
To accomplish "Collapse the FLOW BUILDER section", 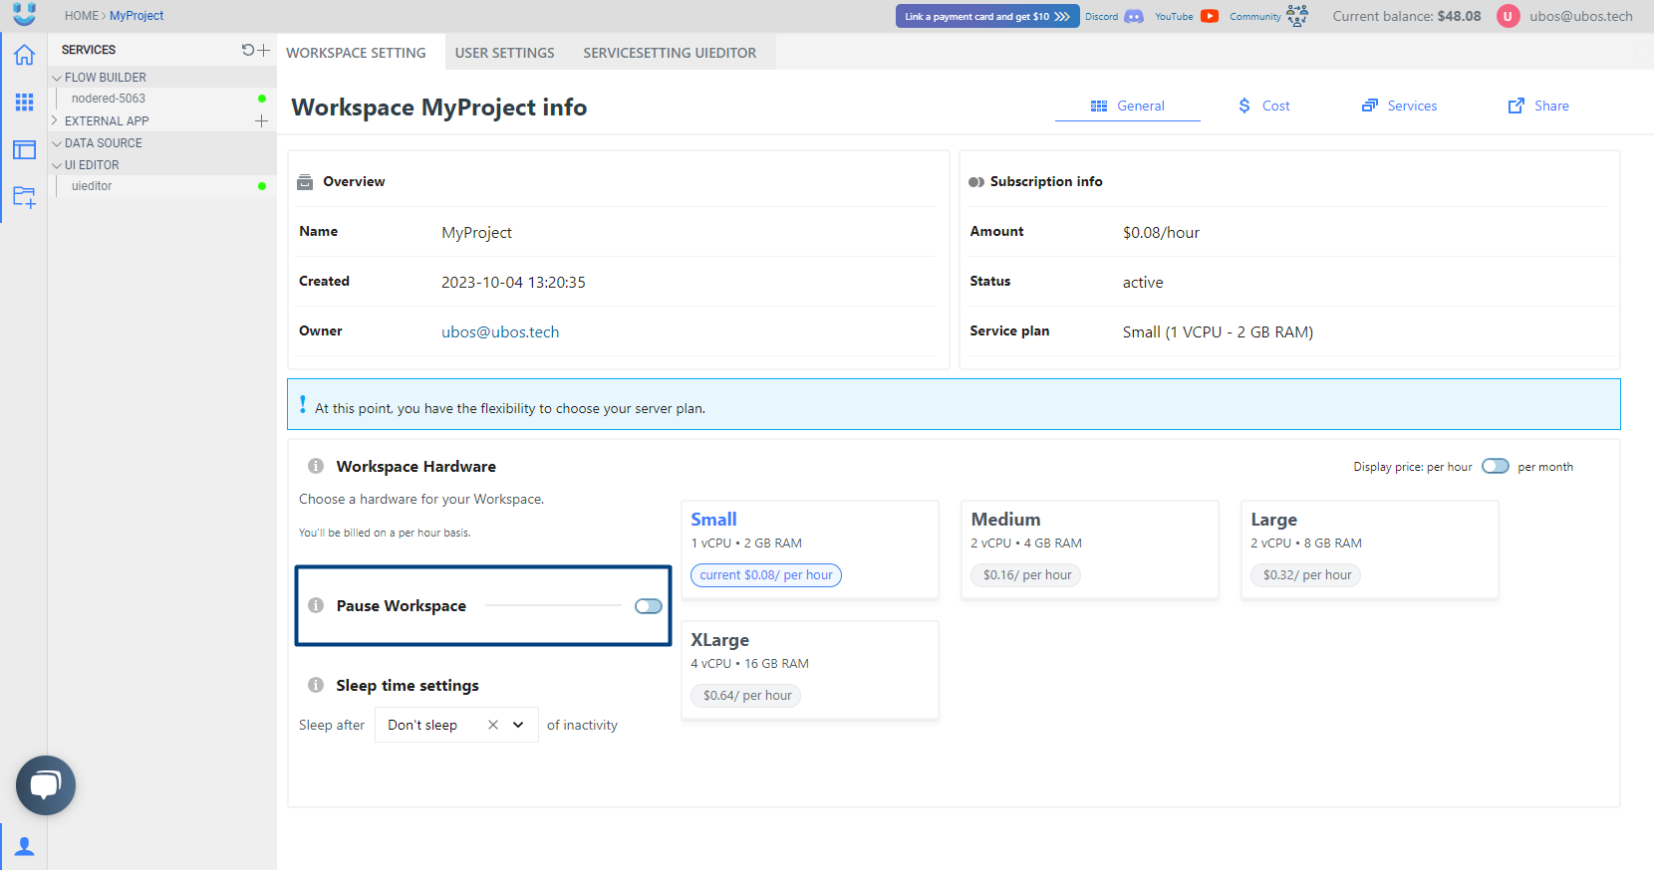I will point(57,78).
